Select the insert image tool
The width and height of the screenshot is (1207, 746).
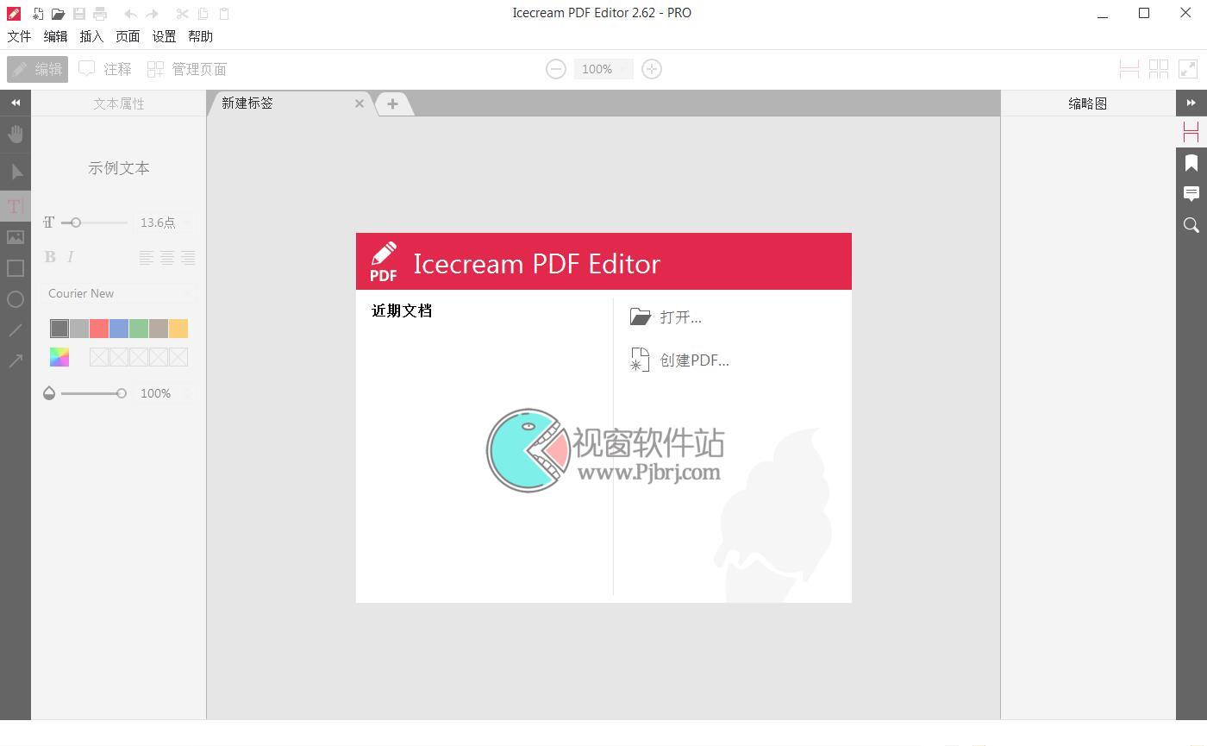pyautogui.click(x=16, y=237)
